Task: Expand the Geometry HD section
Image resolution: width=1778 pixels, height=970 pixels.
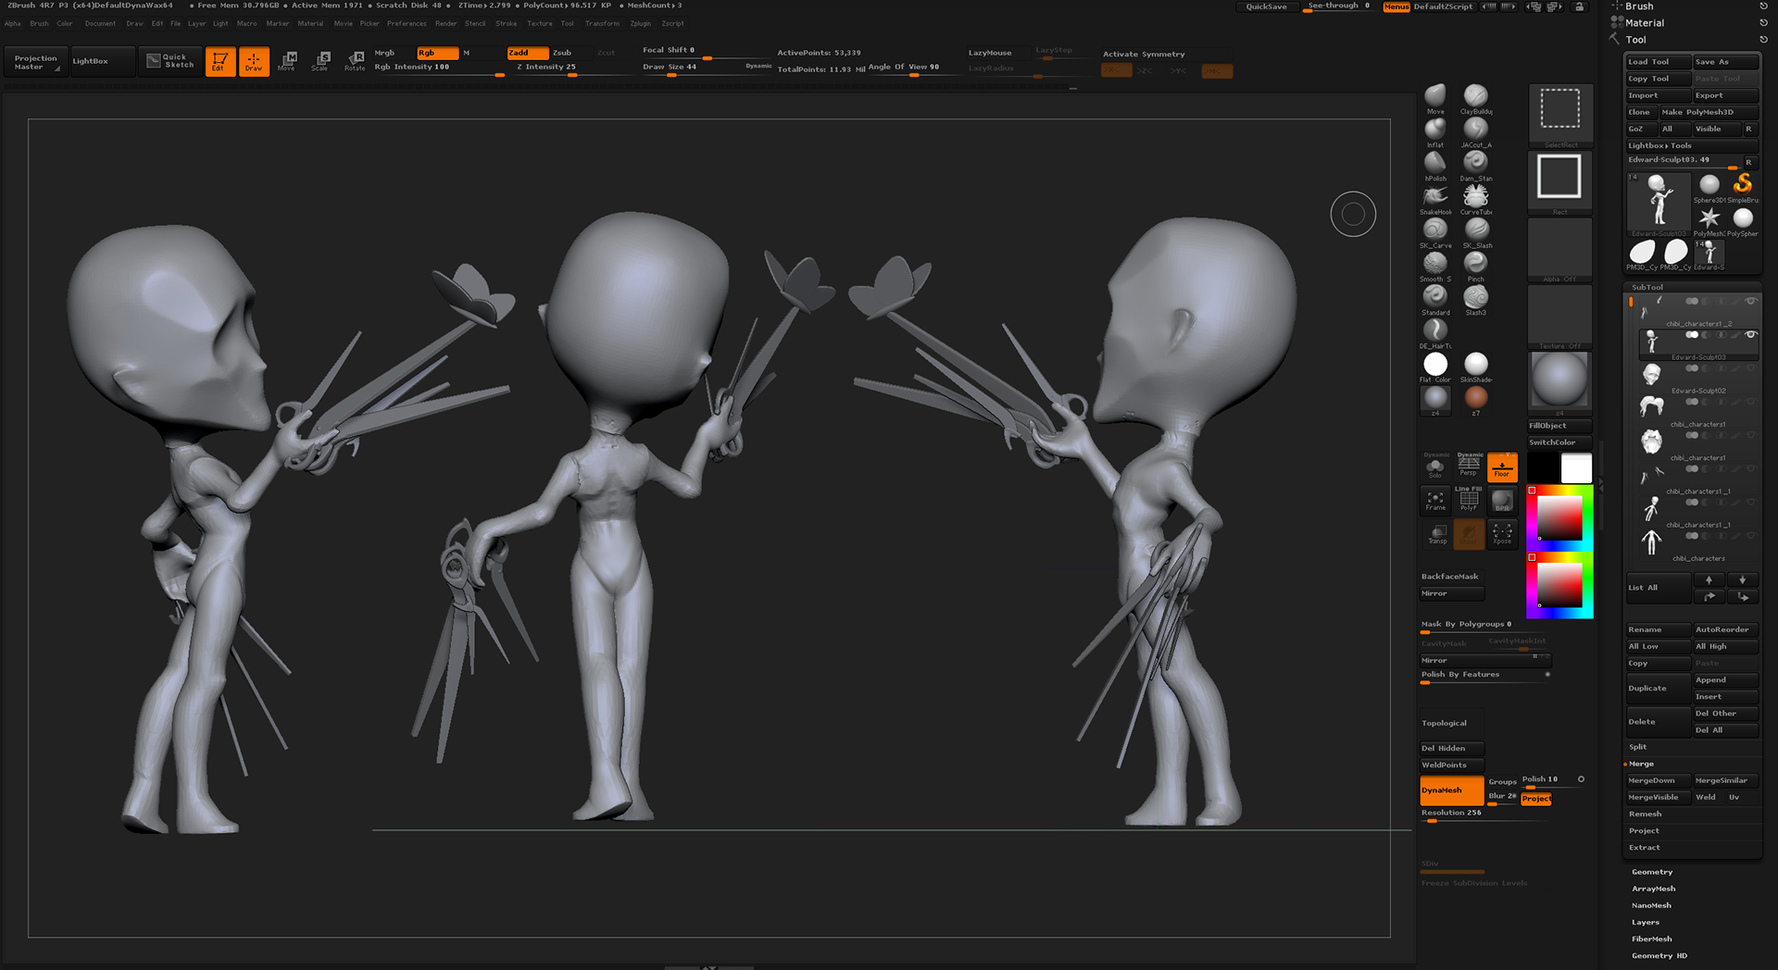Action: (1659, 955)
